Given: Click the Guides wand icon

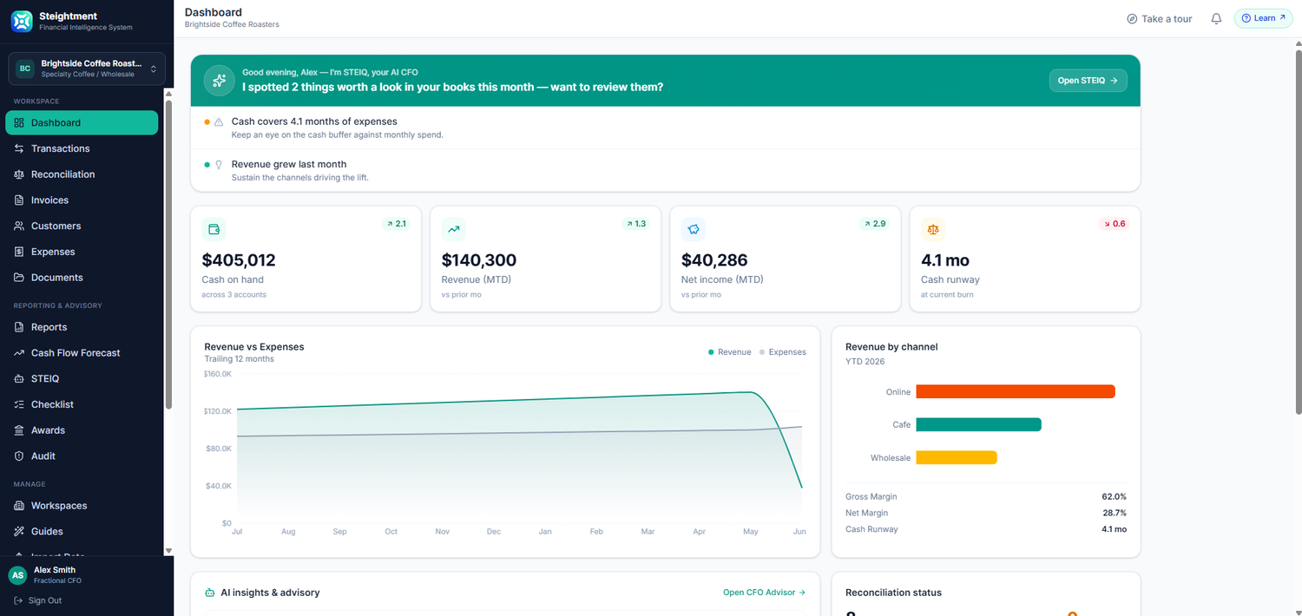Looking at the screenshot, I should coord(19,531).
